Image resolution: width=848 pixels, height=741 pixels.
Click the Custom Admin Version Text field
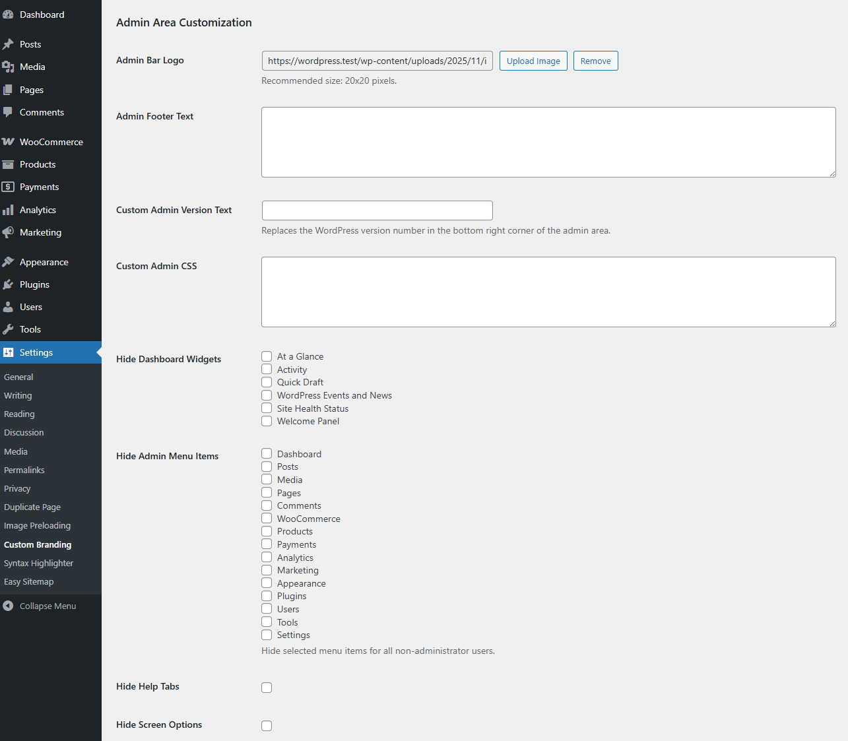(x=377, y=210)
